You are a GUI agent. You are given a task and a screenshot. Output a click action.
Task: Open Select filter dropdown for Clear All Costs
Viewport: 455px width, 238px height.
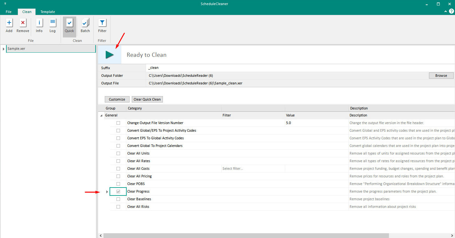tap(253, 169)
